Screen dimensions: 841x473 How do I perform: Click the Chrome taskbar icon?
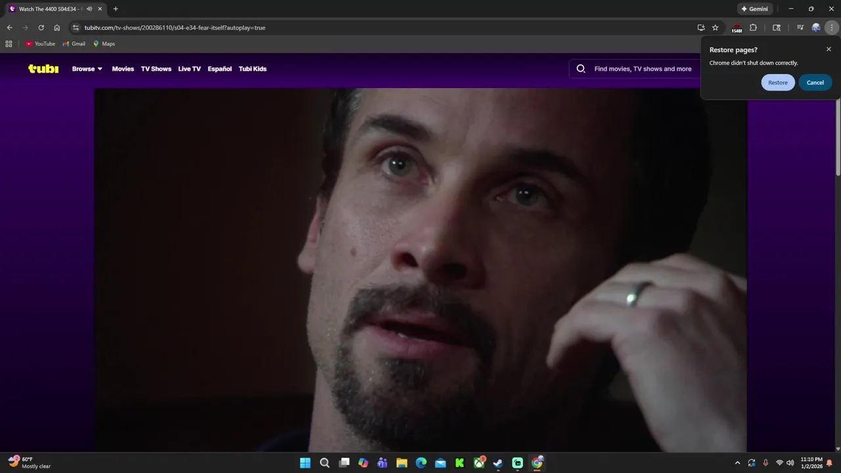[x=537, y=463]
